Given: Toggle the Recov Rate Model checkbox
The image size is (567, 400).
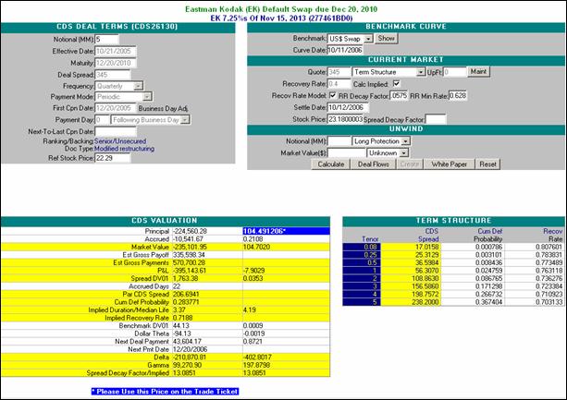Looking at the screenshot, I should [333, 96].
